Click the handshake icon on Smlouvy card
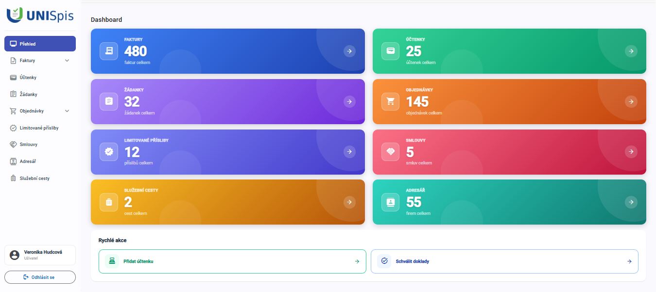Image resolution: width=656 pixels, height=292 pixels. click(x=390, y=152)
